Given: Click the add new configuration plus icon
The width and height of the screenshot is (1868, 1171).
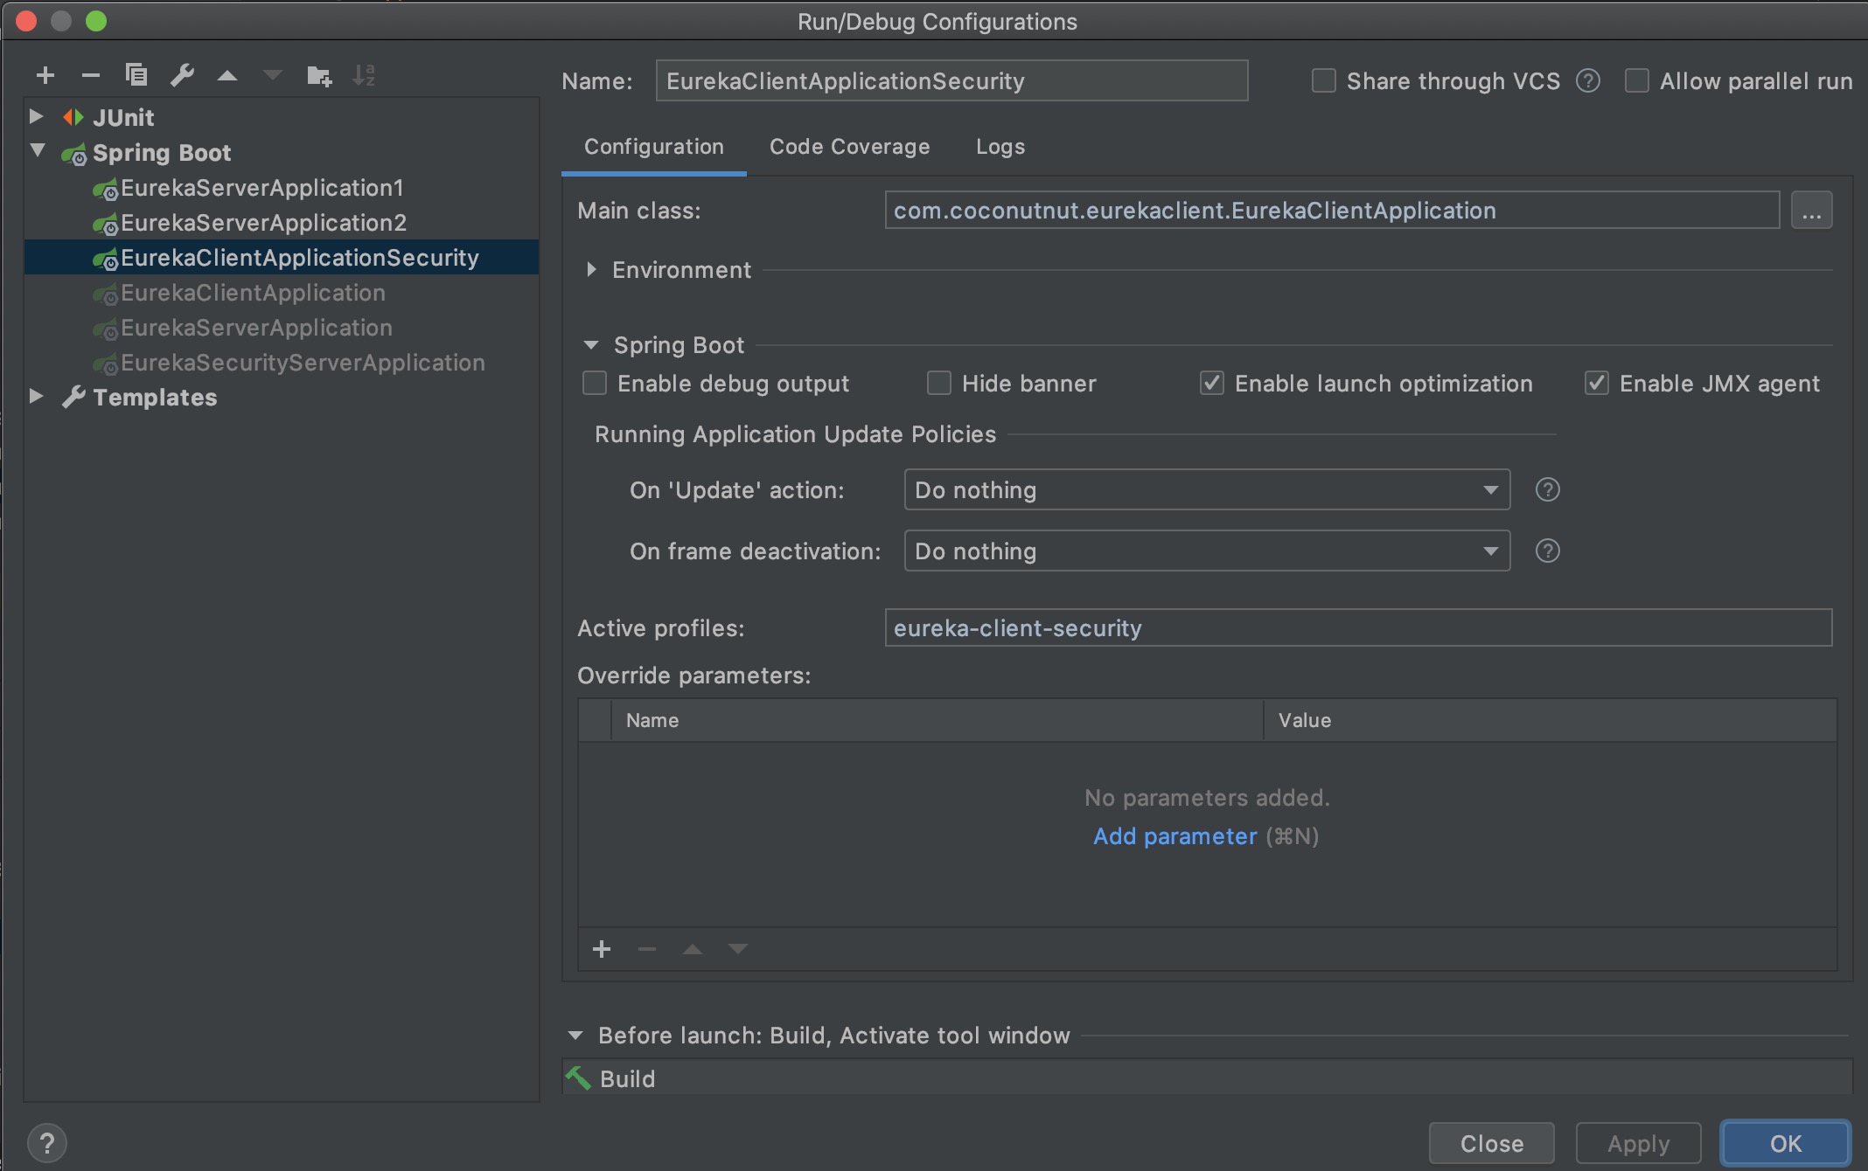Looking at the screenshot, I should (x=45, y=76).
